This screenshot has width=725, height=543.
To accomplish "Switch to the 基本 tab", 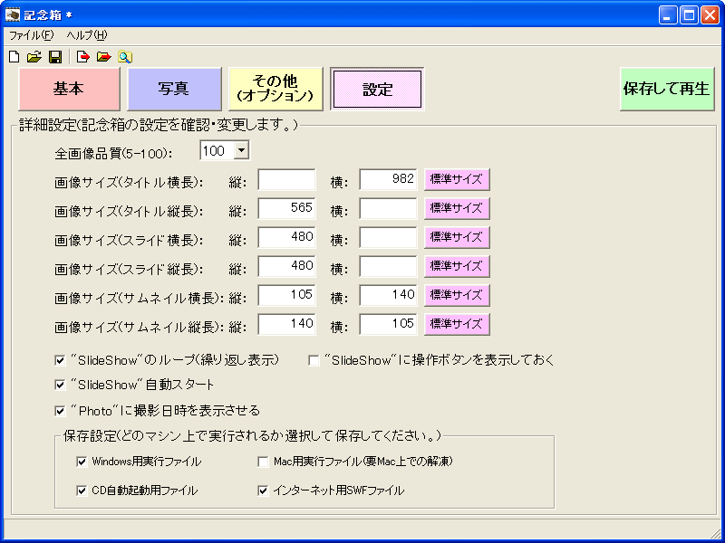I will [x=69, y=89].
